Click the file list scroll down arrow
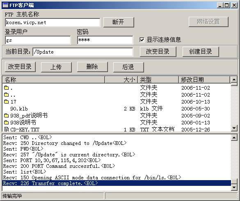 (x=234, y=128)
